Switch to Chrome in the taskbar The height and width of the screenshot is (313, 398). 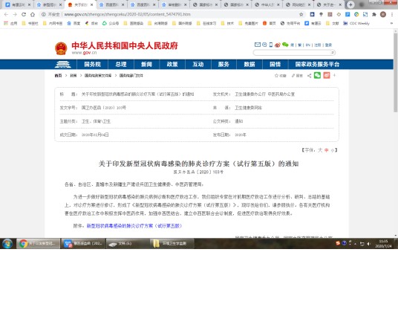click(x=38, y=244)
